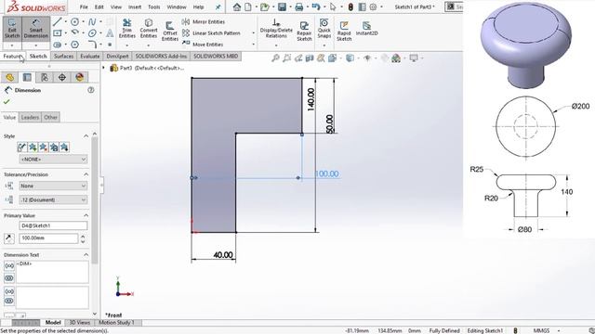Viewport: 595px width, 334px height.
Task: Open the Edit menu
Action: [x=99, y=6]
